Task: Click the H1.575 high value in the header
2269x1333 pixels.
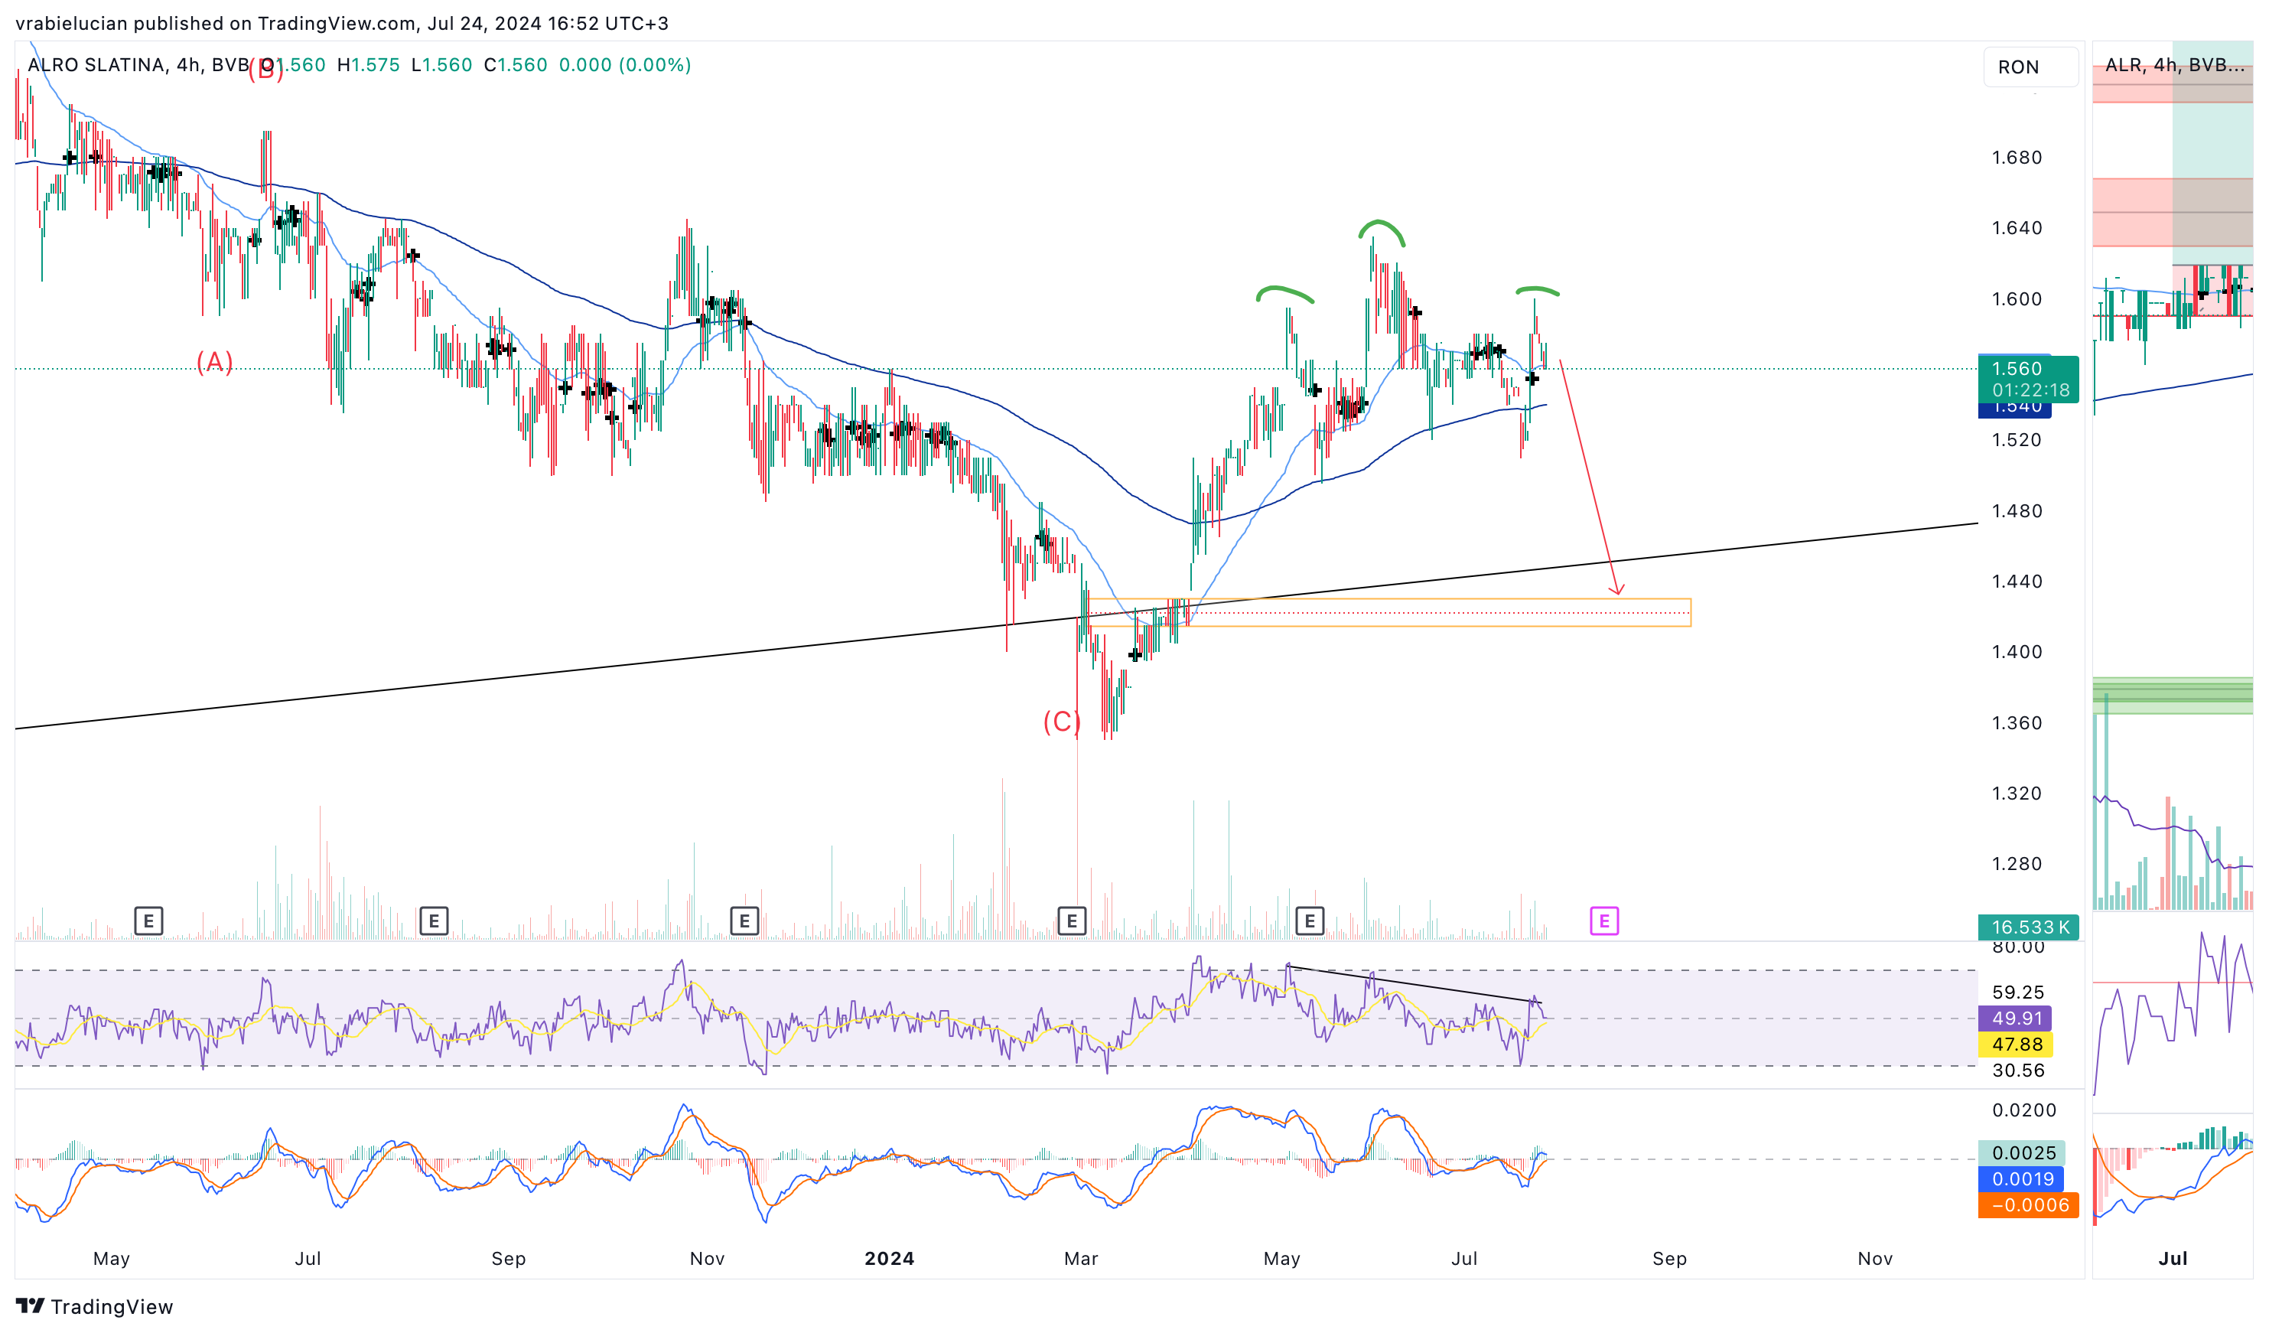Action: coord(368,65)
